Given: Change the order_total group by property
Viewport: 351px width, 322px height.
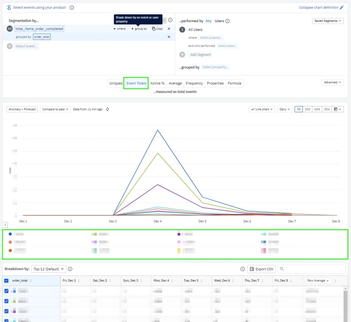Looking at the screenshot, I should [x=42, y=37].
